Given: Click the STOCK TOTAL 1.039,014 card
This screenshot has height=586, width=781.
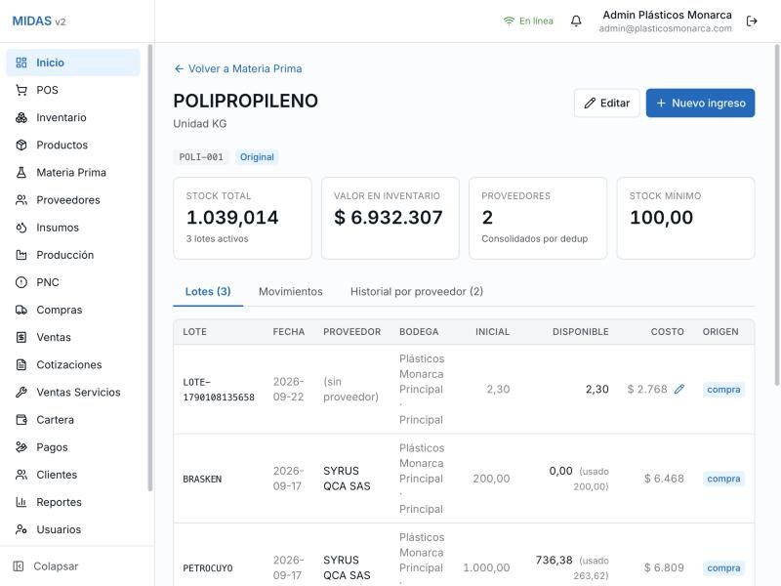Looking at the screenshot, I should tap(242, 218).
